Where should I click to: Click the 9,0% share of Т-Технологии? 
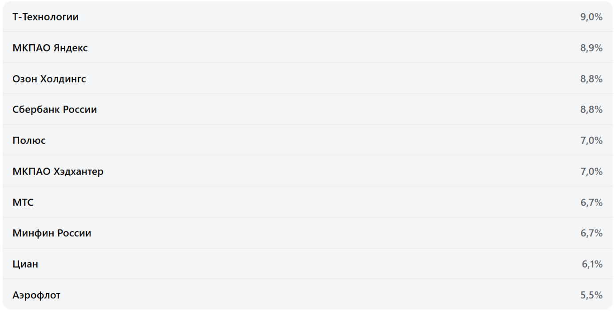coord(591,17)
